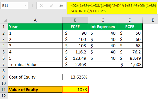Image resolution: width=158 pixels, height=99 pixels.
Task: Select column A header
Action: click(x=35, y=20)
